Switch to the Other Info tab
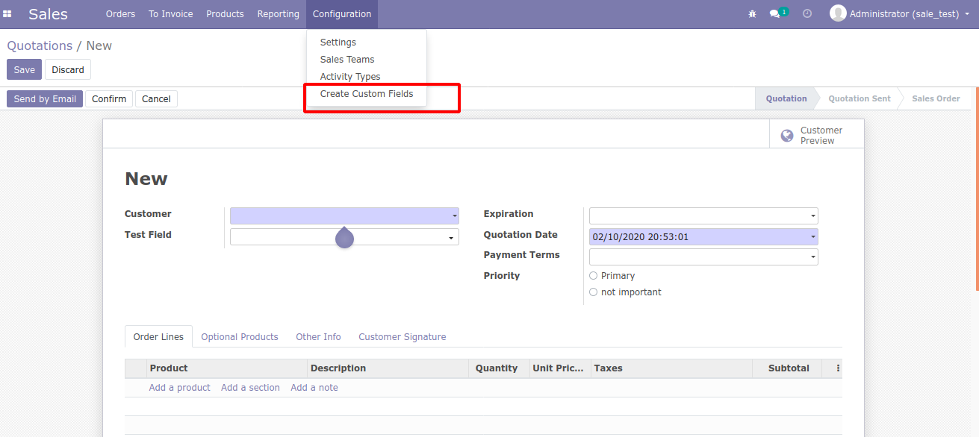This screenshot has height=437, width=979. [318, 337]
